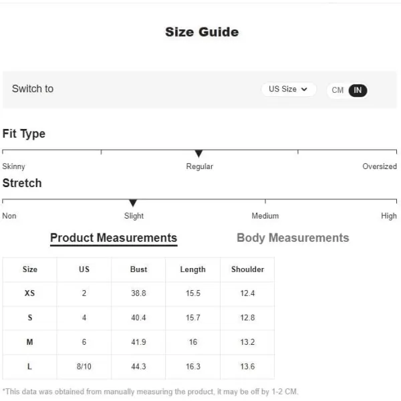Click the High label on Stretch scale
The height and width of the screenshot is (401, 401).
(x=389, y=216)
